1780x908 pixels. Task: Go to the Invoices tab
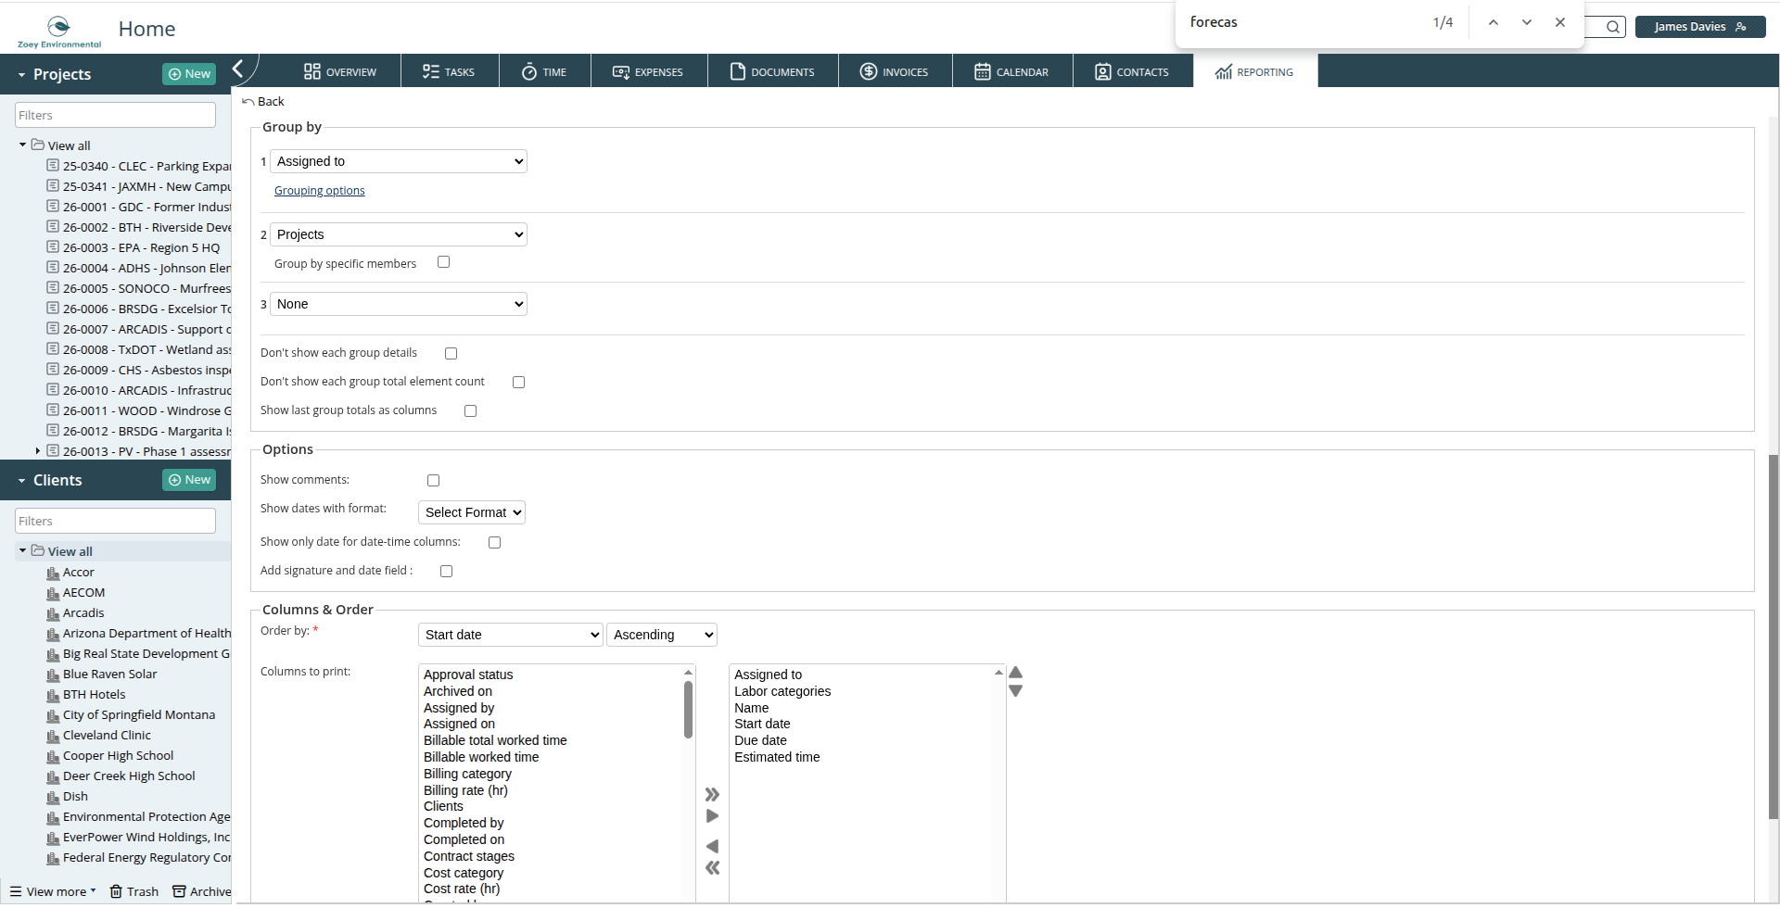[895, 71]
